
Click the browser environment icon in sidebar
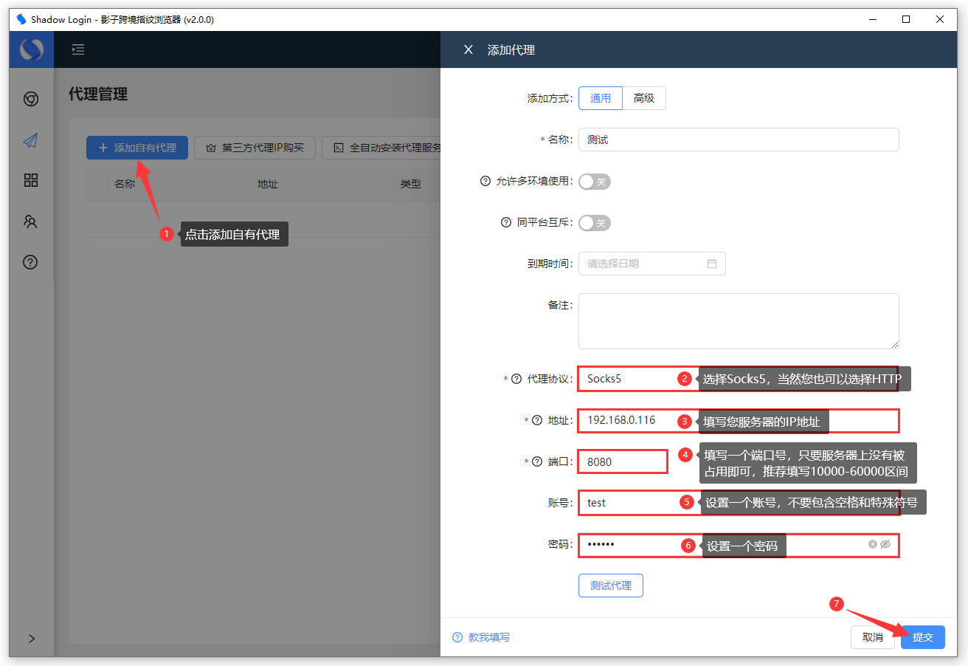[31, 99]
